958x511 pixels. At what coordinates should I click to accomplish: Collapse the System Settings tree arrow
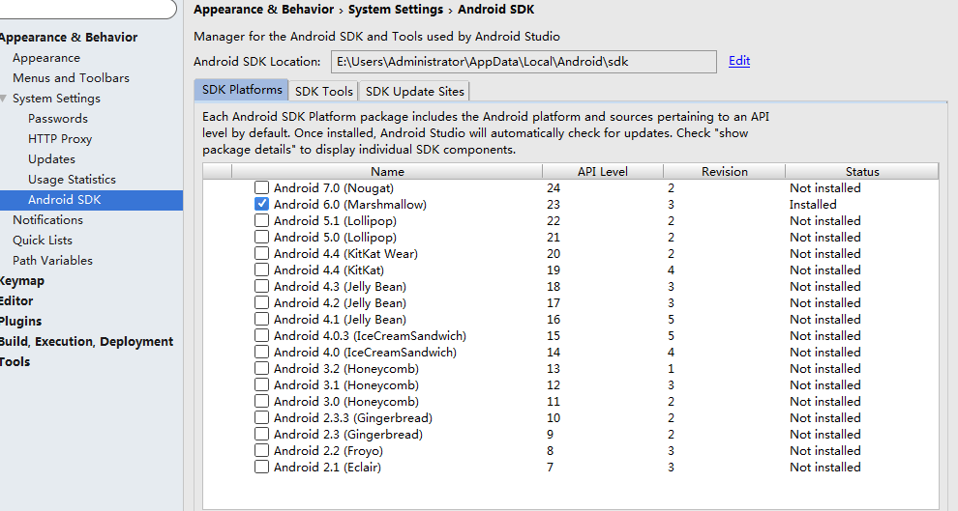pos(4,99)
